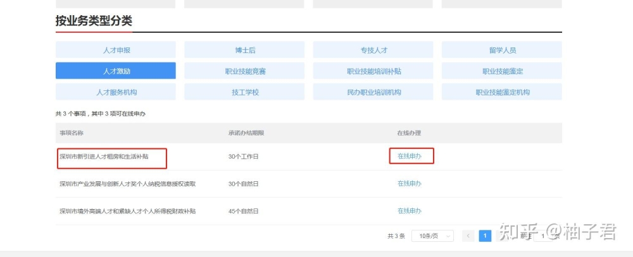
Task: Click 在线申办 for the 45个自然日 item
Action: [410, 211]
